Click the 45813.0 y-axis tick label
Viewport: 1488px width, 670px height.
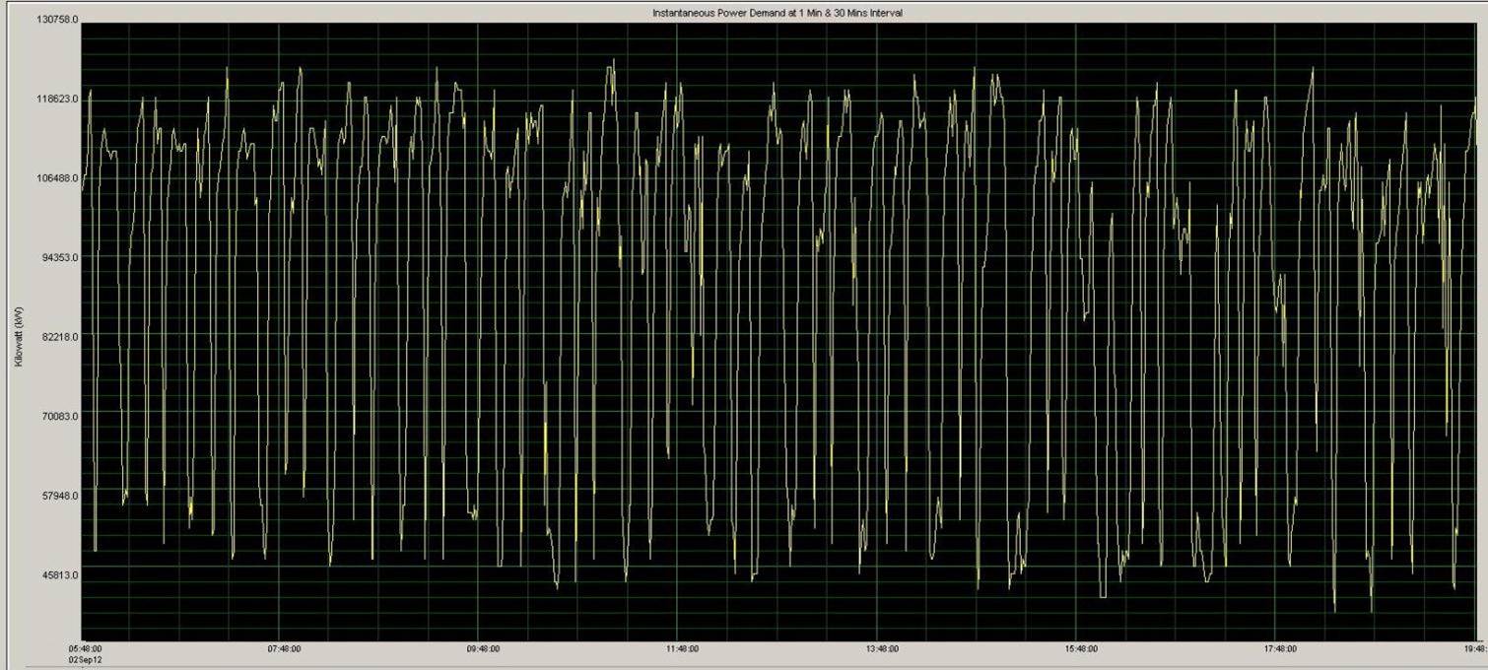(x=59, y=574)
